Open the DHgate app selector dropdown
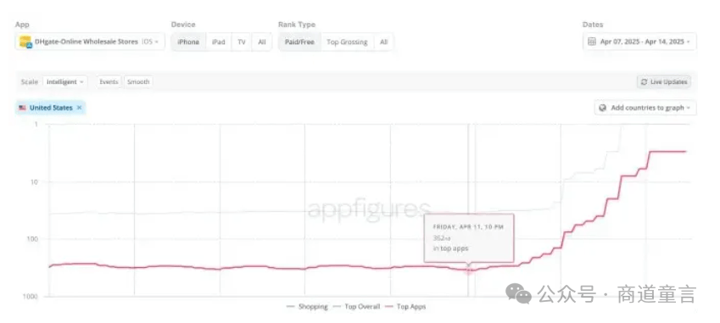This screenshot has width=720, height=323. [x=90, y=42]
